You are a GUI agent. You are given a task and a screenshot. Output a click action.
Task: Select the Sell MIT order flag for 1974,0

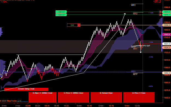[x=61, y=12]
